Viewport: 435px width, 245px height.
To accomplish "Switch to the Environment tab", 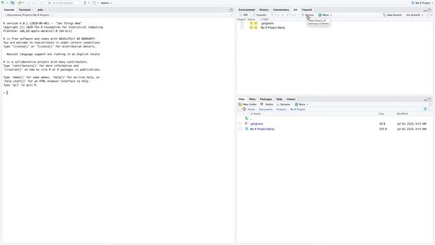I will (x=247, y=10).
